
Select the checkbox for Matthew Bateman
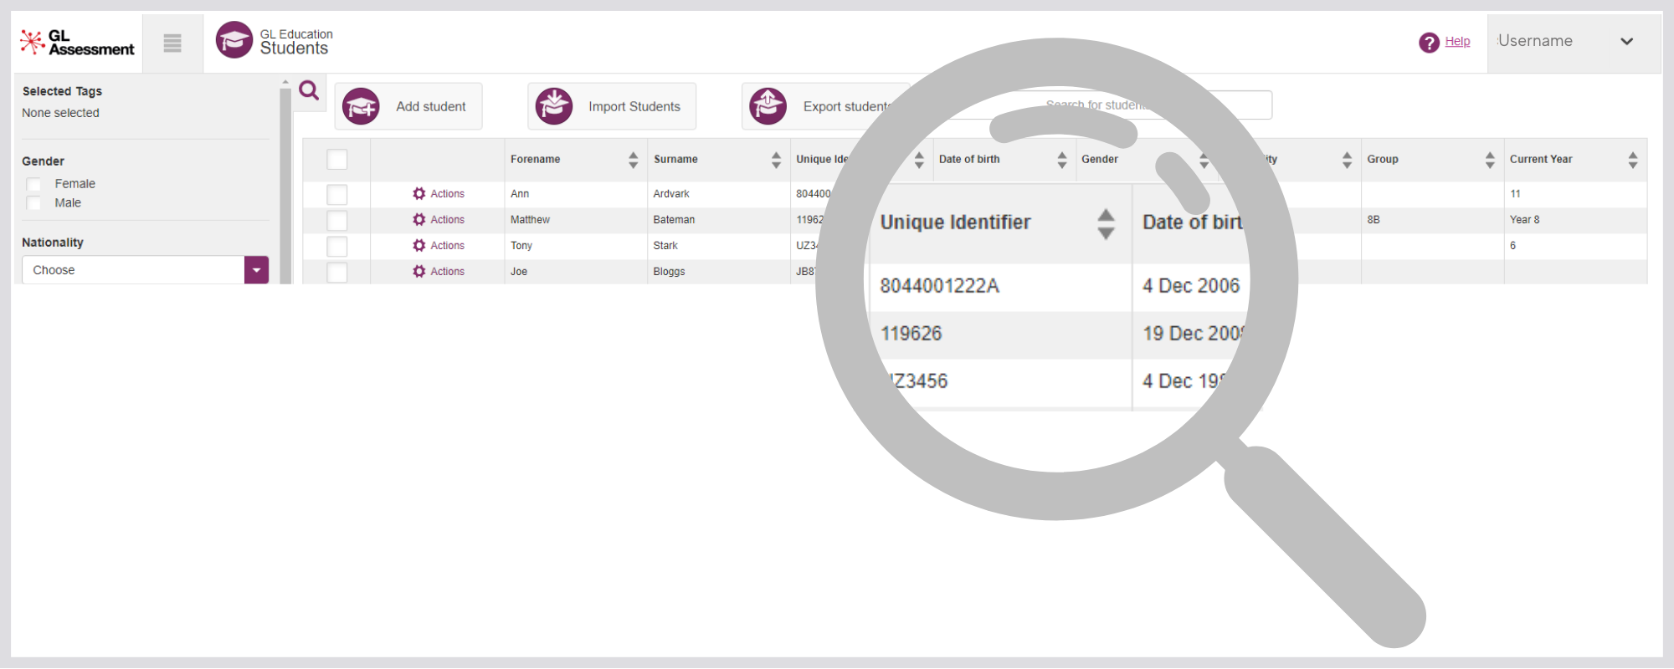pyautogui.click(x=336, y=220)
